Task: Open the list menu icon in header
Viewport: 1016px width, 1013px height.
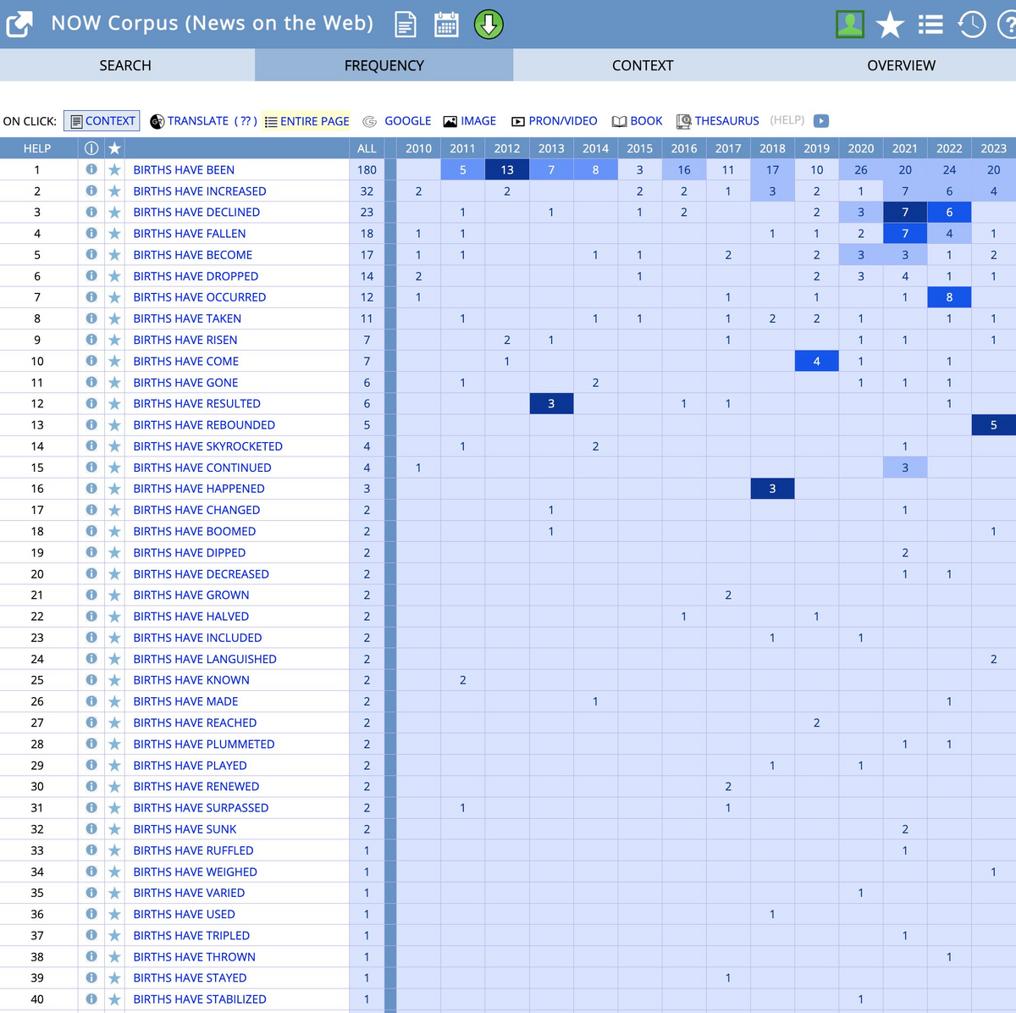Action: pos(930,25)
